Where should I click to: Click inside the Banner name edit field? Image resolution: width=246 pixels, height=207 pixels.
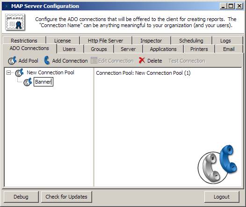[43, 82]
